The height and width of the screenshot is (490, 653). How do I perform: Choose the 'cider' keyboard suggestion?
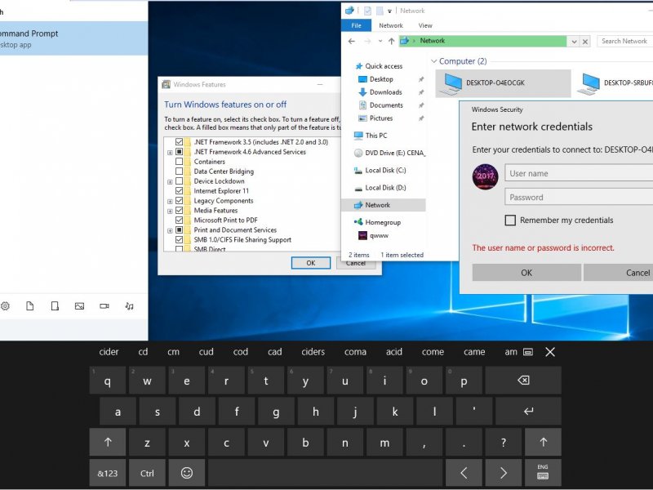(x=109, y=352)
